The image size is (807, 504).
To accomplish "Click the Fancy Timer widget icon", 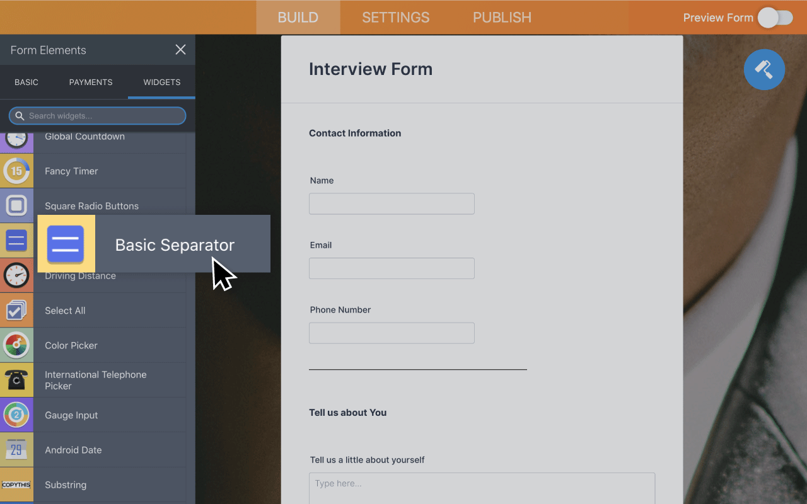I will pos(17,171).
